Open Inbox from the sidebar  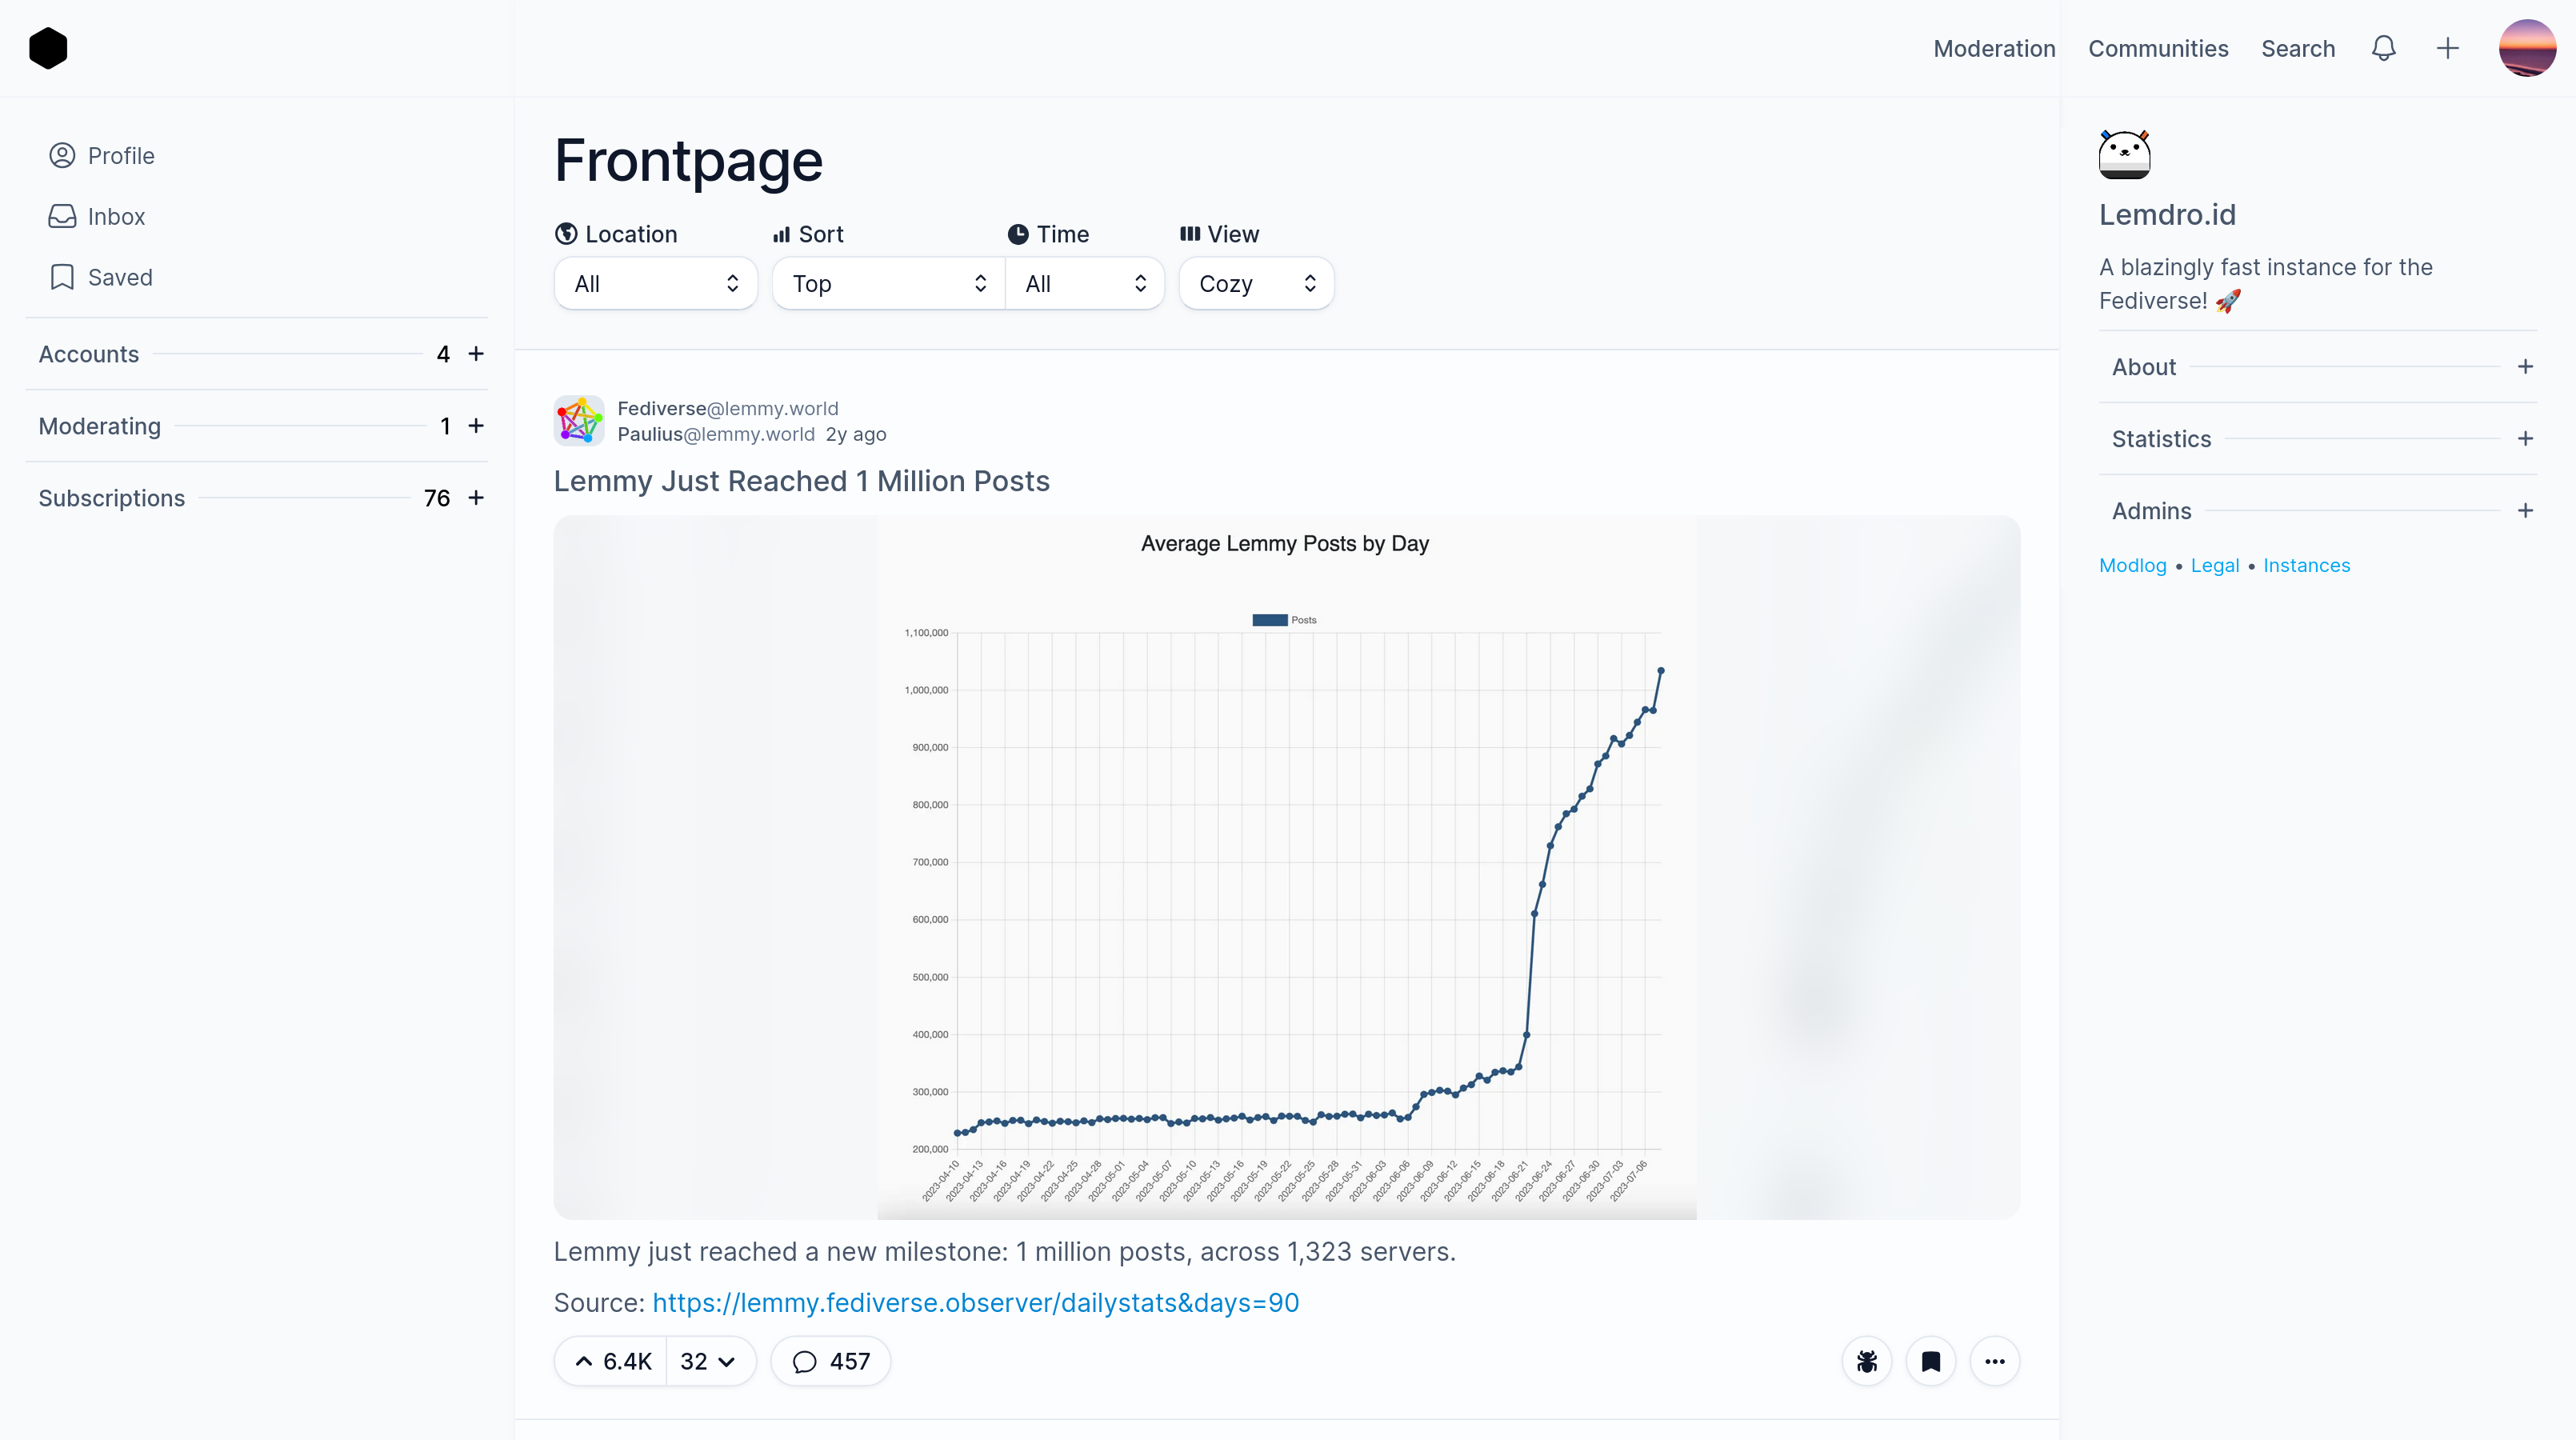[x=97, y=217]
